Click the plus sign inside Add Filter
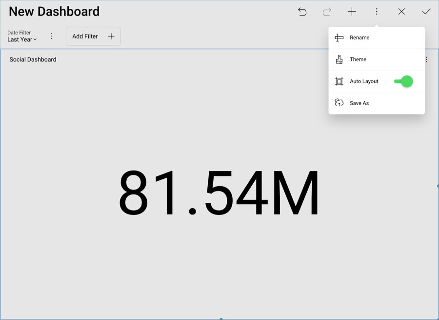The image size is (439, 320). (x=111, y=37)
